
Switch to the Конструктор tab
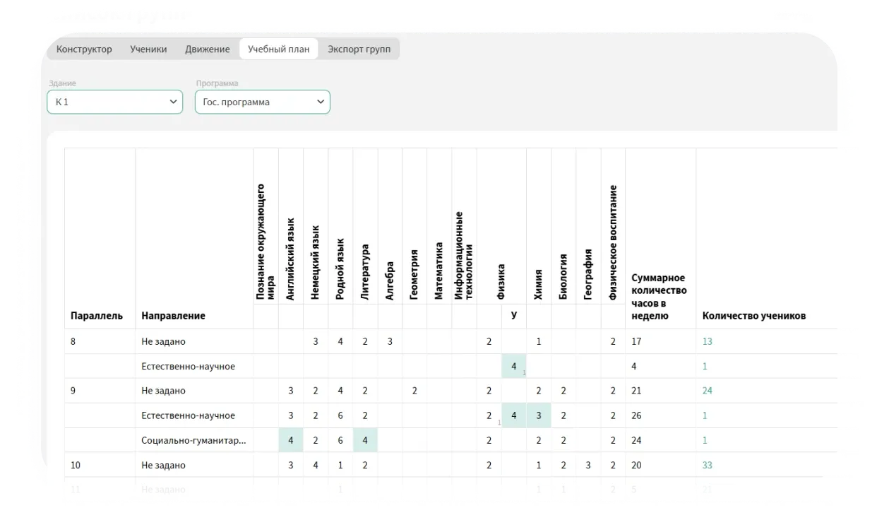click(84, 49)
